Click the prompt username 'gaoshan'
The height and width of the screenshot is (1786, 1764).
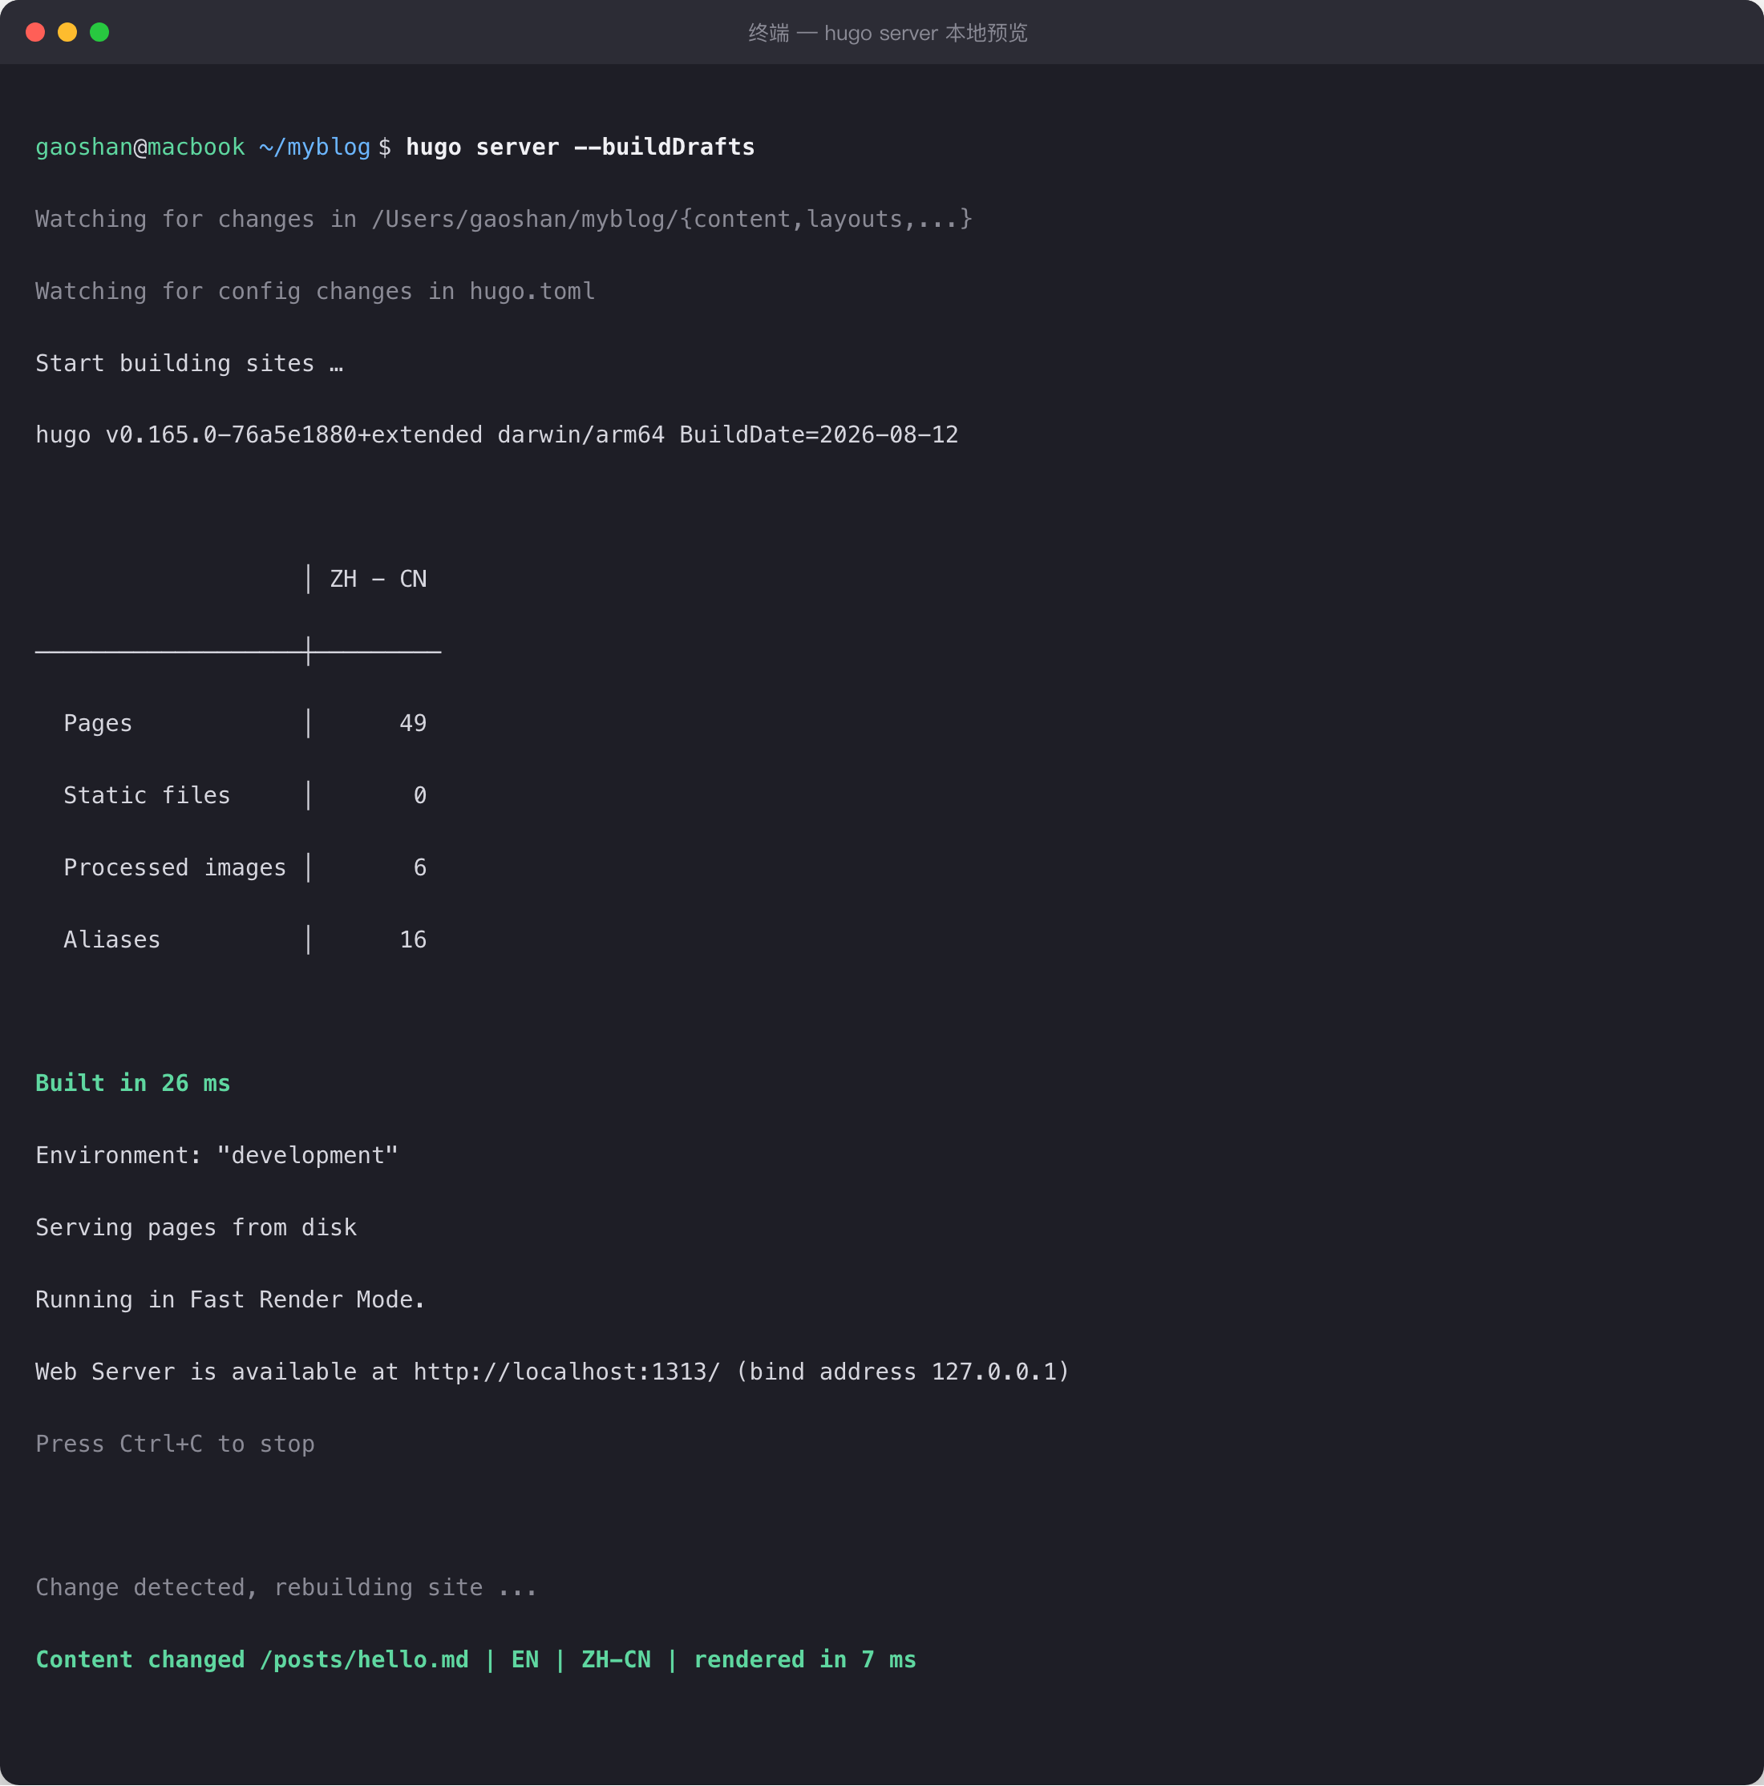tap(84, 147)
